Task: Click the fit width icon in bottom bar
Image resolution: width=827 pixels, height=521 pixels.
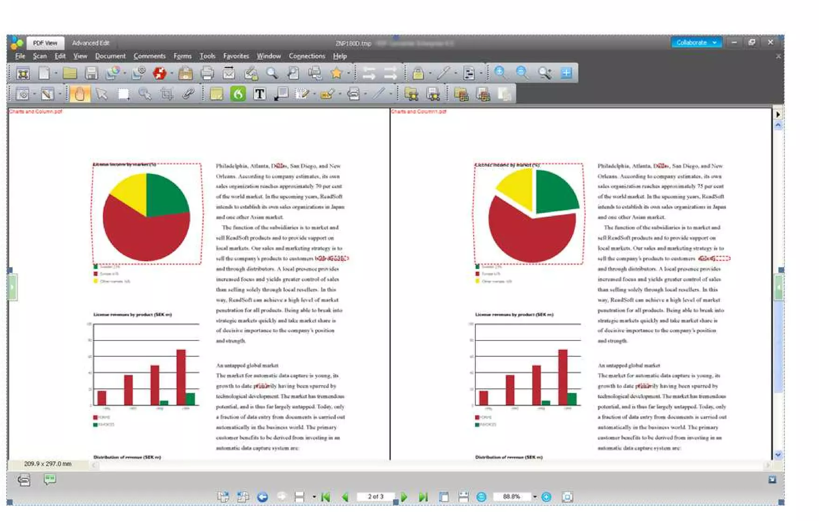Action: coord(463,497)
